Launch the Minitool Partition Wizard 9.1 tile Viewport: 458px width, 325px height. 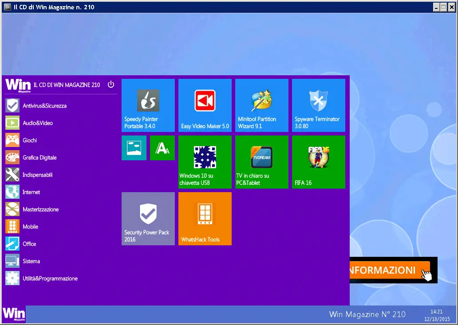[x=262, y=105]
